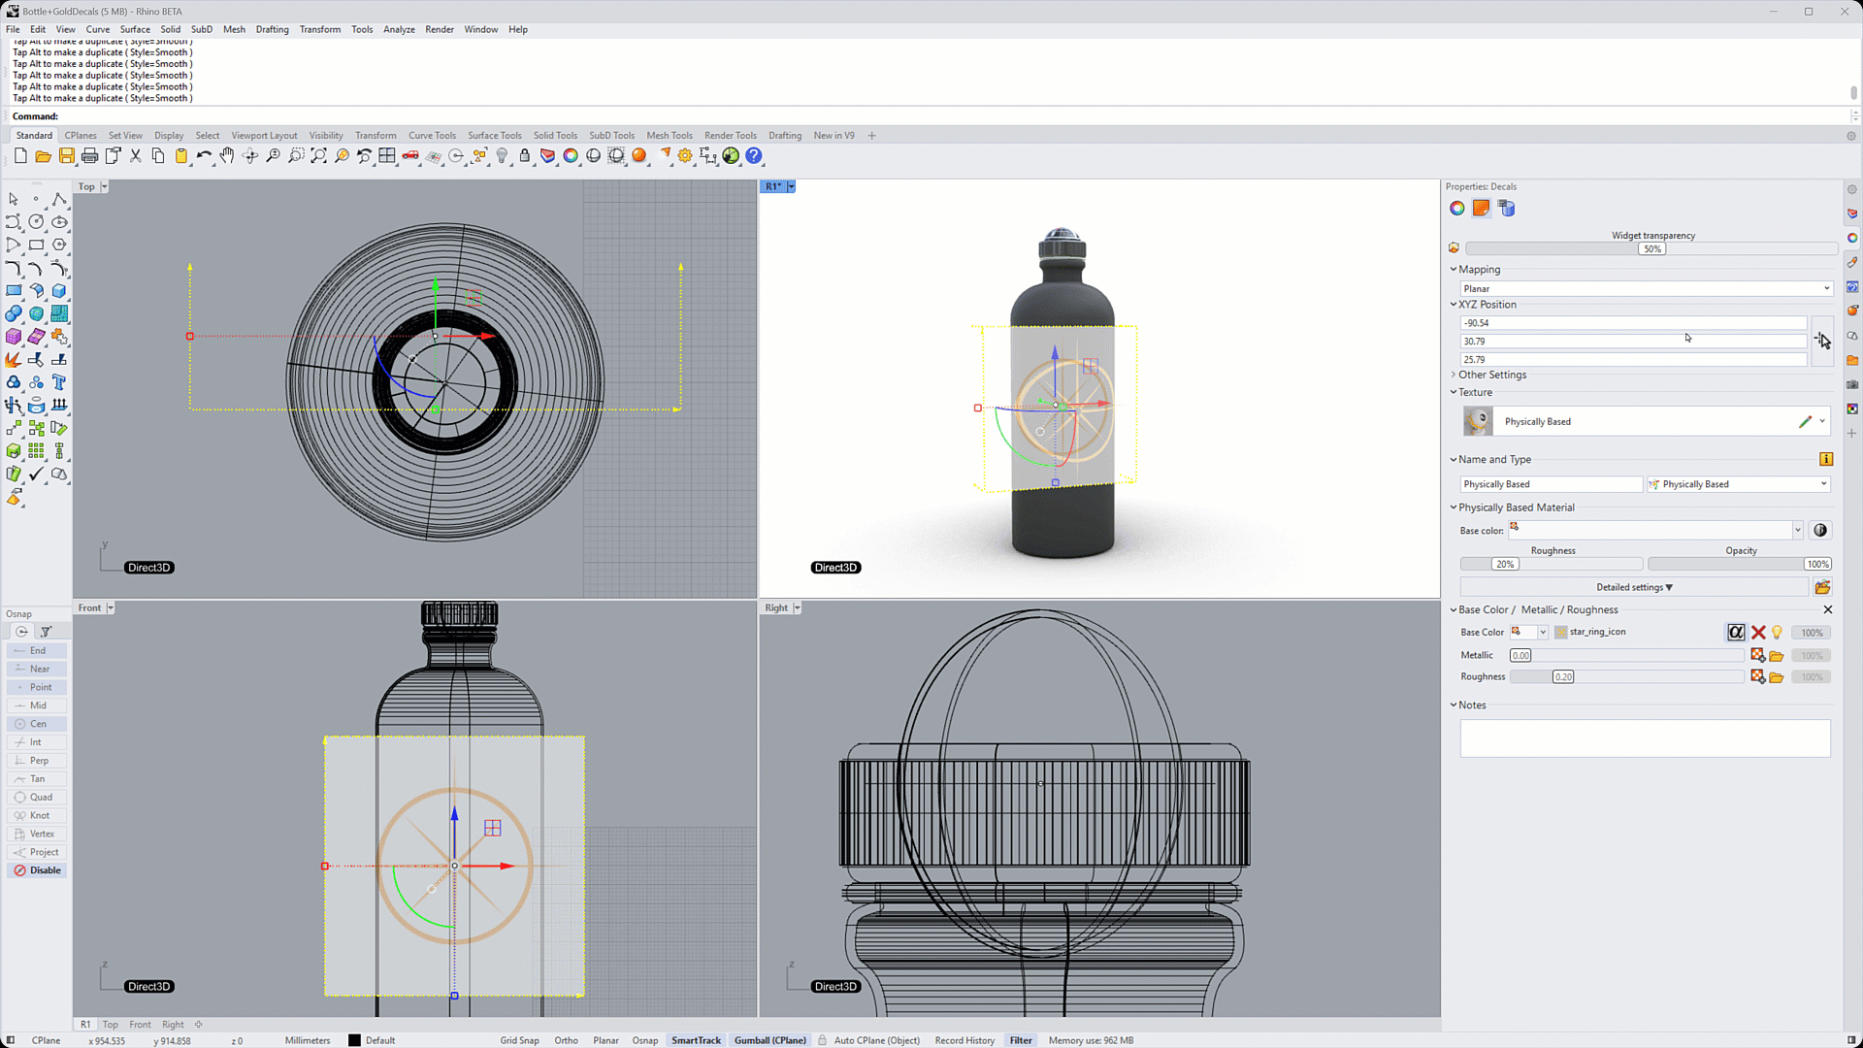Open the Top viewport title menu arrow
The width and height of the screenshot is (1863, 1048).
[105, 187]
